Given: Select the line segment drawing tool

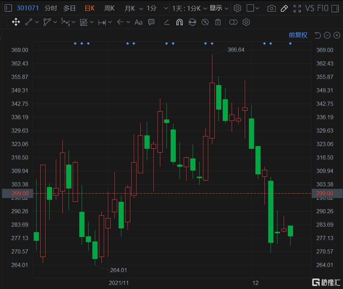Looking at the screenshot, I should (29, 22).
